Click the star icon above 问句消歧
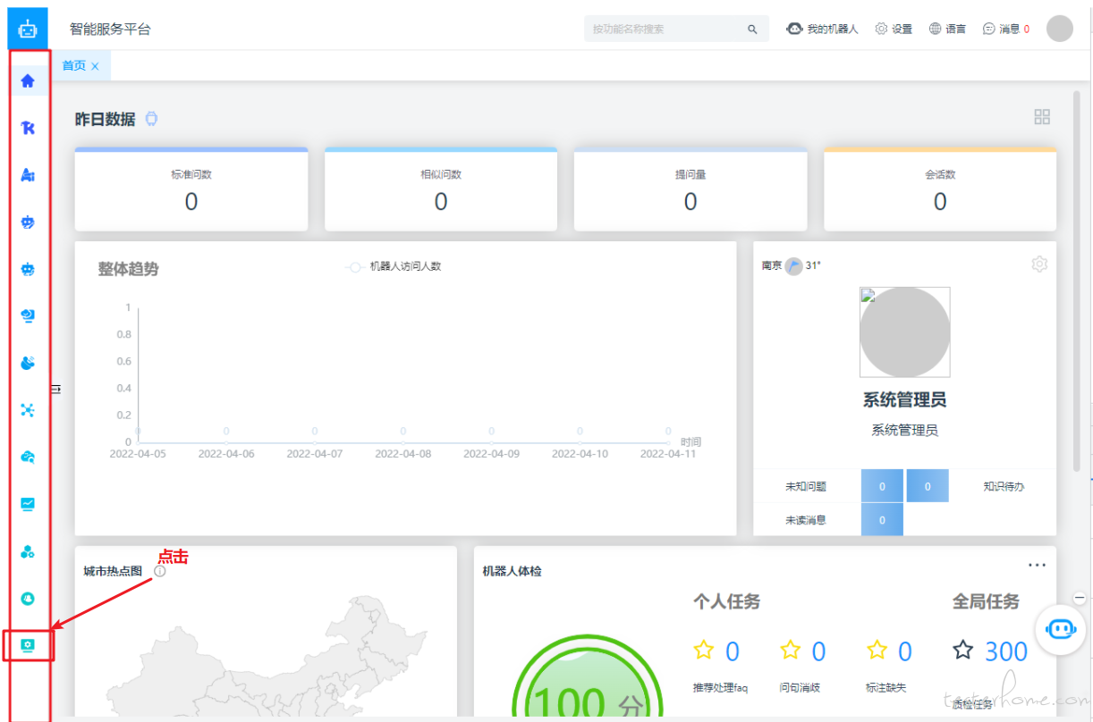The width and height of the screenshot is (1093, 722). pos(791,650)
